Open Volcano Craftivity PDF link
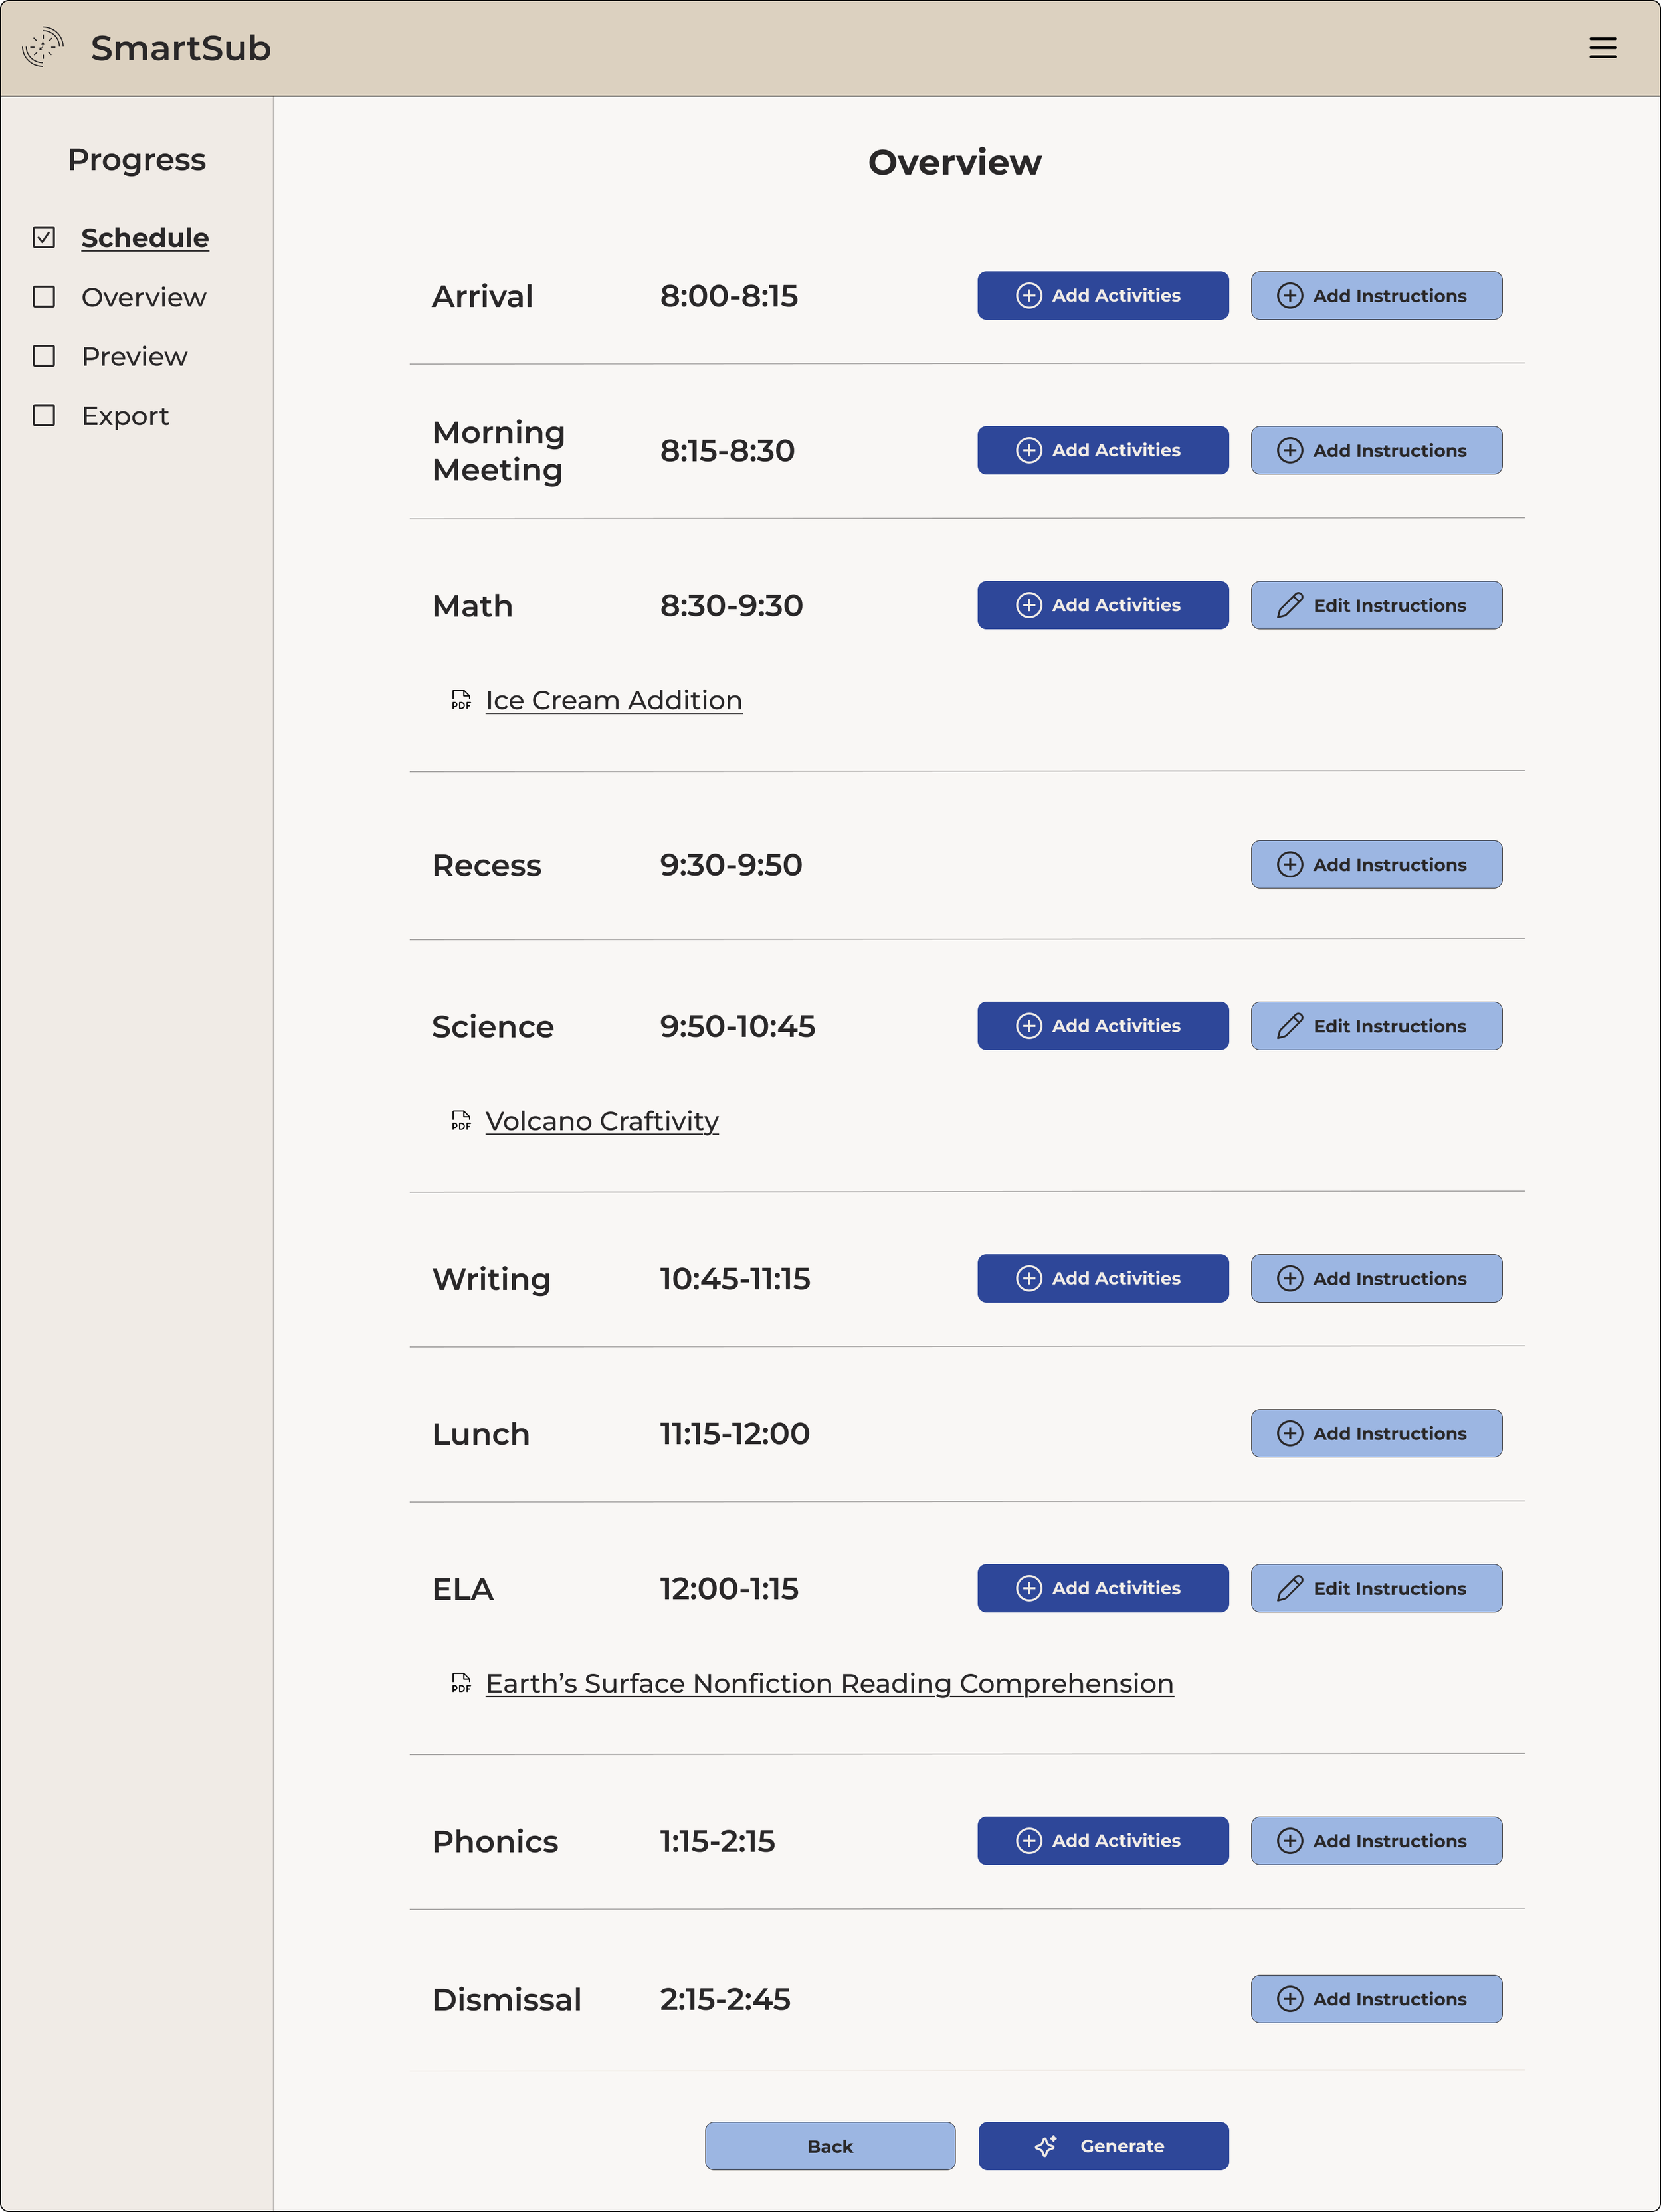 602,1121
